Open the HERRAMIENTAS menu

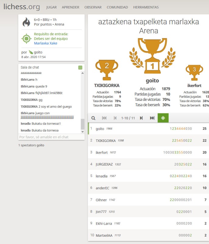click(146, 7)
